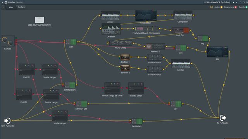Select the Compresor plugin node
The height and width of the screenshot is (139, 248).
(183, 15)
